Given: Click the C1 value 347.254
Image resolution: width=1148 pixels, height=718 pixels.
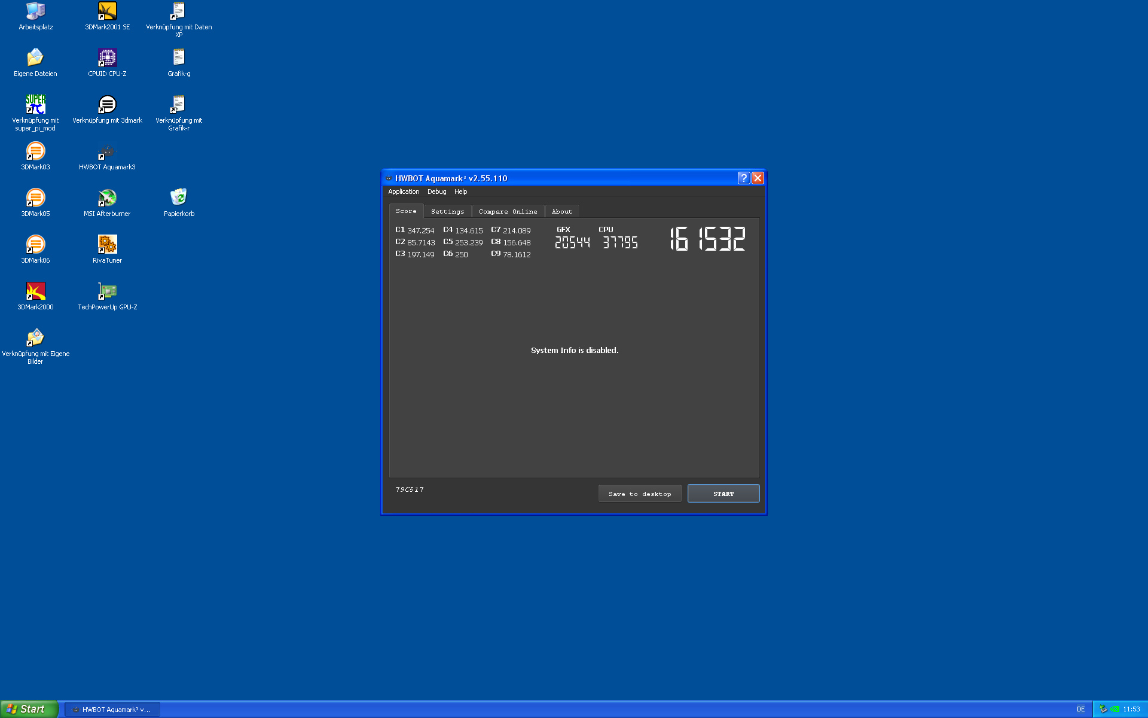Looking at the screenshot, I should coord(421,230).
